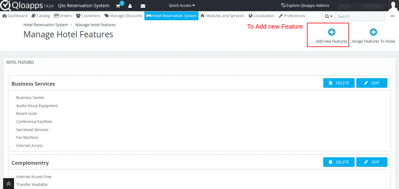Image resolution: width=399 pixels, height=189 pixels.
Task: Click Qlo Reservation System shop name
Action: click(84, 5)
